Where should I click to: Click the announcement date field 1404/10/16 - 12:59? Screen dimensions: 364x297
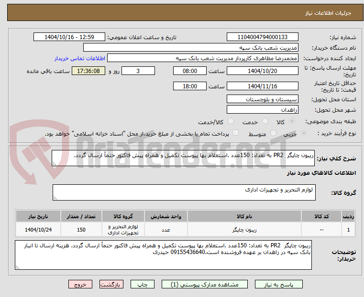click(69, 37)
